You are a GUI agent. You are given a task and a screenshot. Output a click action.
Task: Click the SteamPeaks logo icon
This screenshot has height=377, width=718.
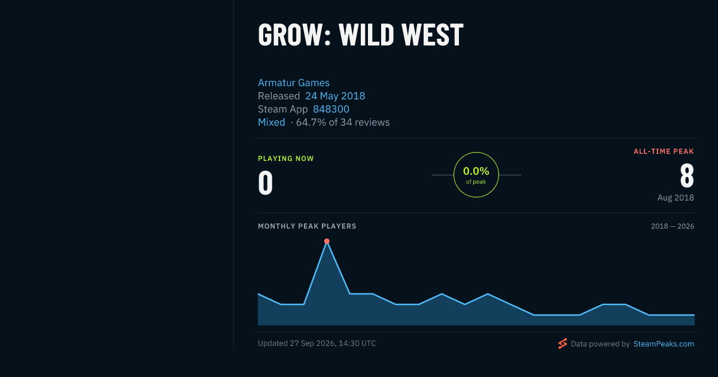click(562, 343)
